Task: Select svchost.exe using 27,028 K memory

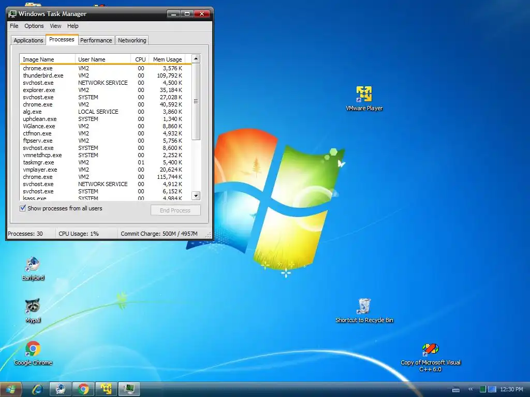Action: pos(105,97)
